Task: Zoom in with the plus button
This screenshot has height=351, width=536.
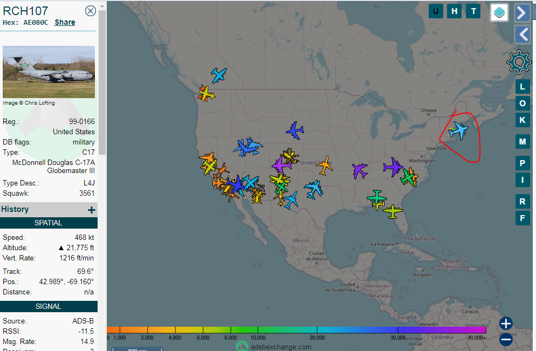Action: tap(506, 324)
